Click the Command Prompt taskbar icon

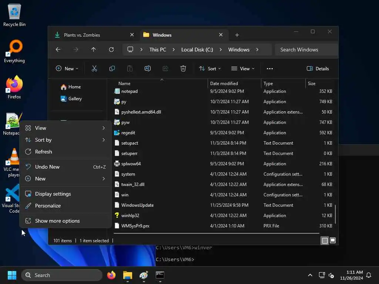coord(160,275)
